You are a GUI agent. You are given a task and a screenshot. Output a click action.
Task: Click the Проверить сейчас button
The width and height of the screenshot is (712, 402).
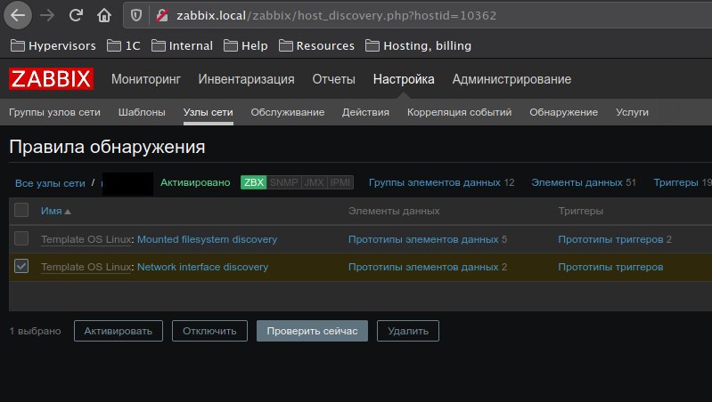tap(312, 331)
